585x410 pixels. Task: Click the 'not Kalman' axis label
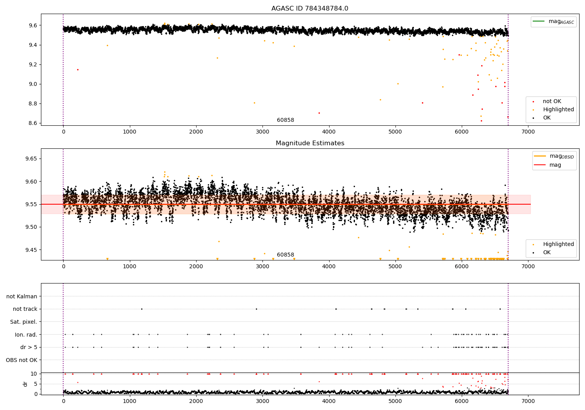pyautogui.click(x=22, y=296)
